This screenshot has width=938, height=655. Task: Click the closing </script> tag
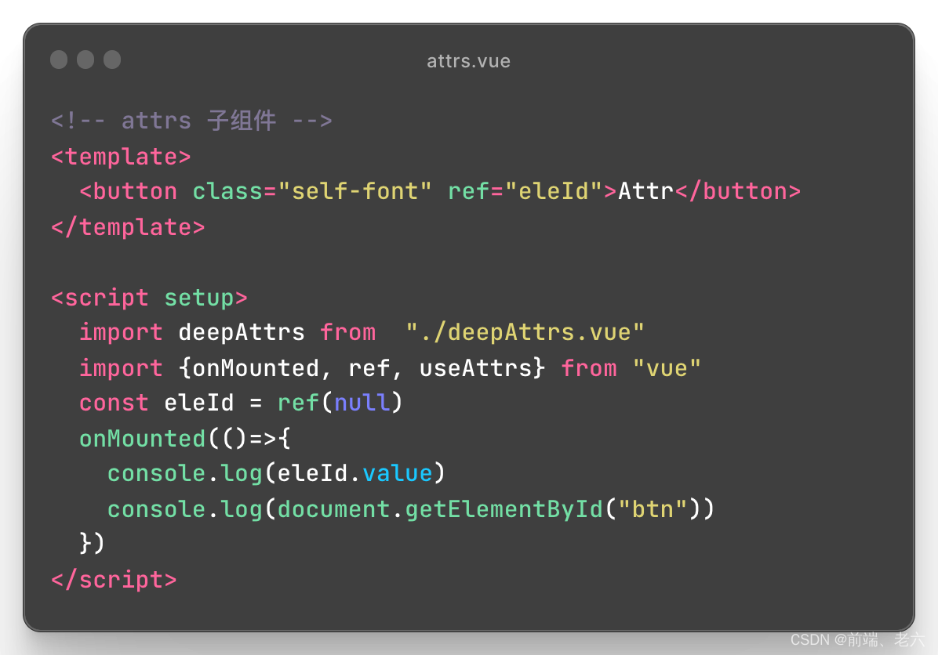pos(114,580)
